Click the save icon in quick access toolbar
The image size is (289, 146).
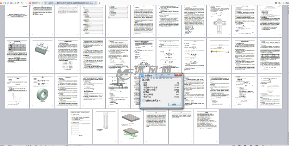click(5, 2)
